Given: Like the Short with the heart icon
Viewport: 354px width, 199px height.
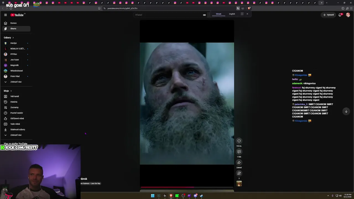Looking at the screenshot, I should [x=239, y=141].
